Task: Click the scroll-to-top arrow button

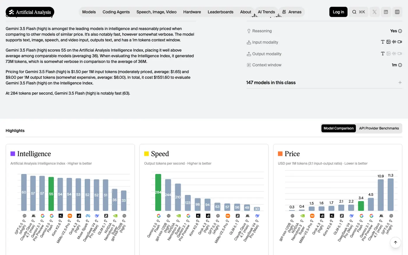Action: point(395,242)
